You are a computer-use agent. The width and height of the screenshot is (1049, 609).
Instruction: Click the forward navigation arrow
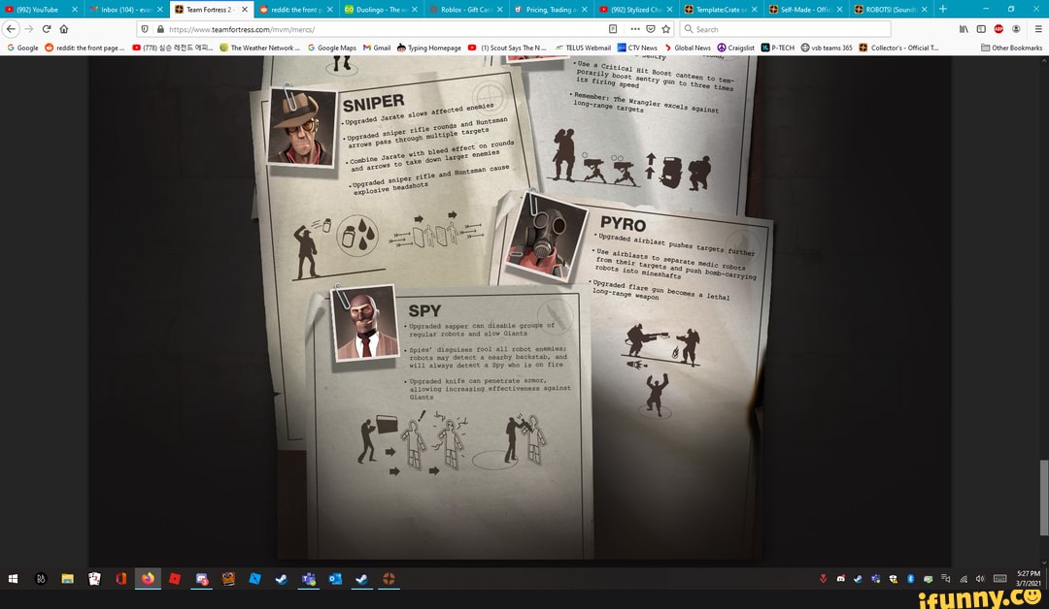click(29, 29)
